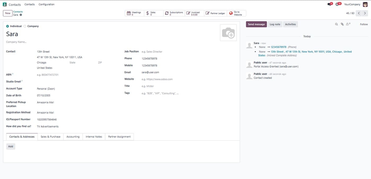Attach files paperclip icon
Viewport: 371px width, 179px height.
342,24
